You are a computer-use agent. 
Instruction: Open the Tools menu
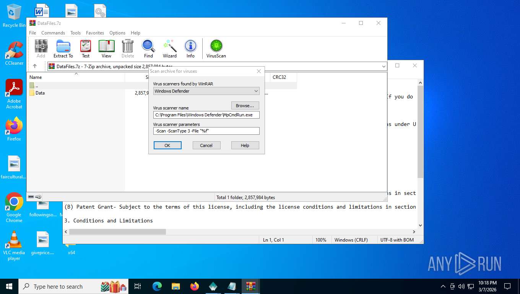point(75,33)
